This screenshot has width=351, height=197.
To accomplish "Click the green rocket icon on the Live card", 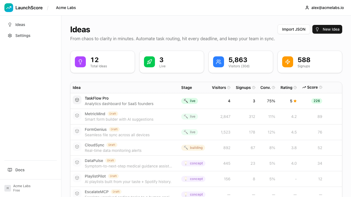I will 149,62.
